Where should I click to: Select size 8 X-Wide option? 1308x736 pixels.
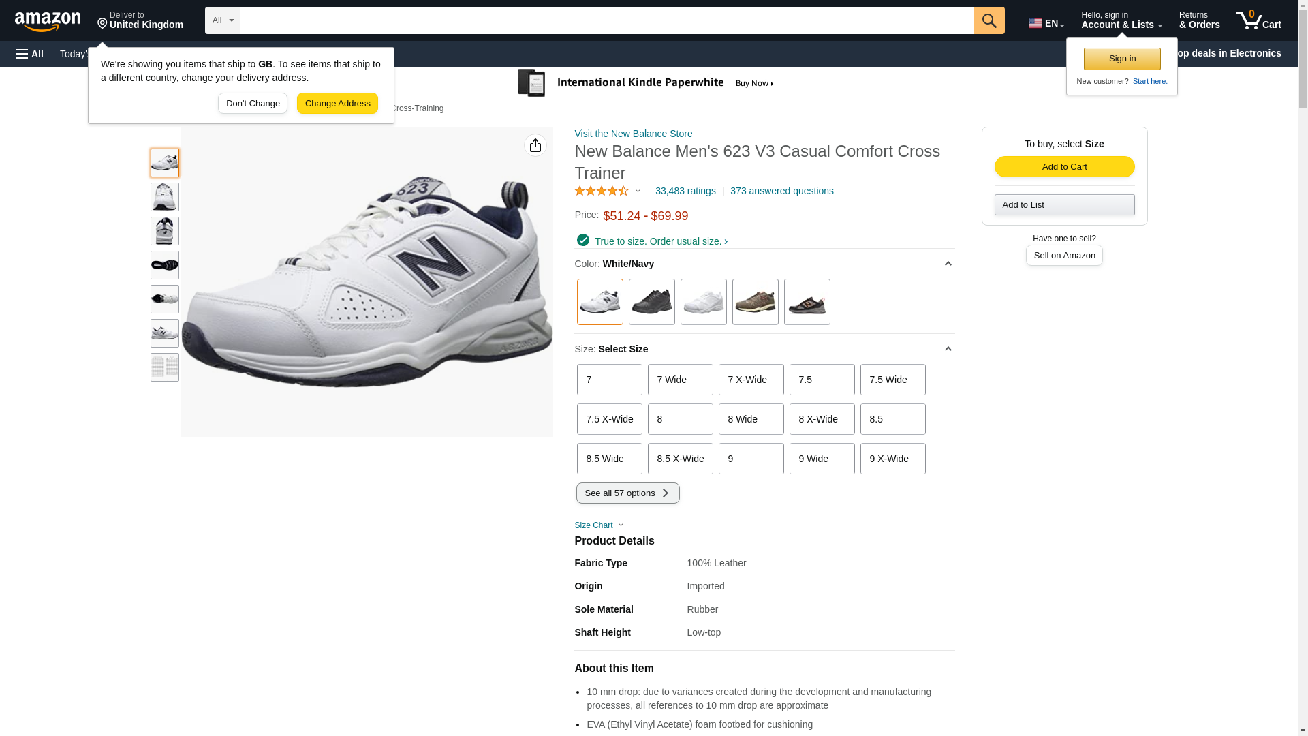(x=821, y=419)
